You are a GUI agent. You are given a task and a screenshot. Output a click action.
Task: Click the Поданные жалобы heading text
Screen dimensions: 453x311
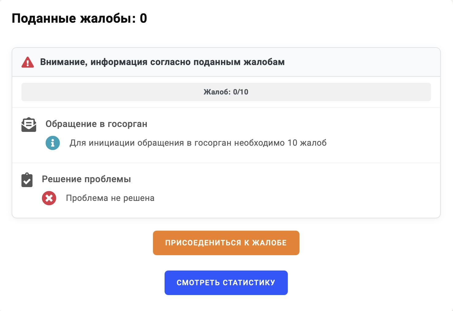click(x=74, y=19)
